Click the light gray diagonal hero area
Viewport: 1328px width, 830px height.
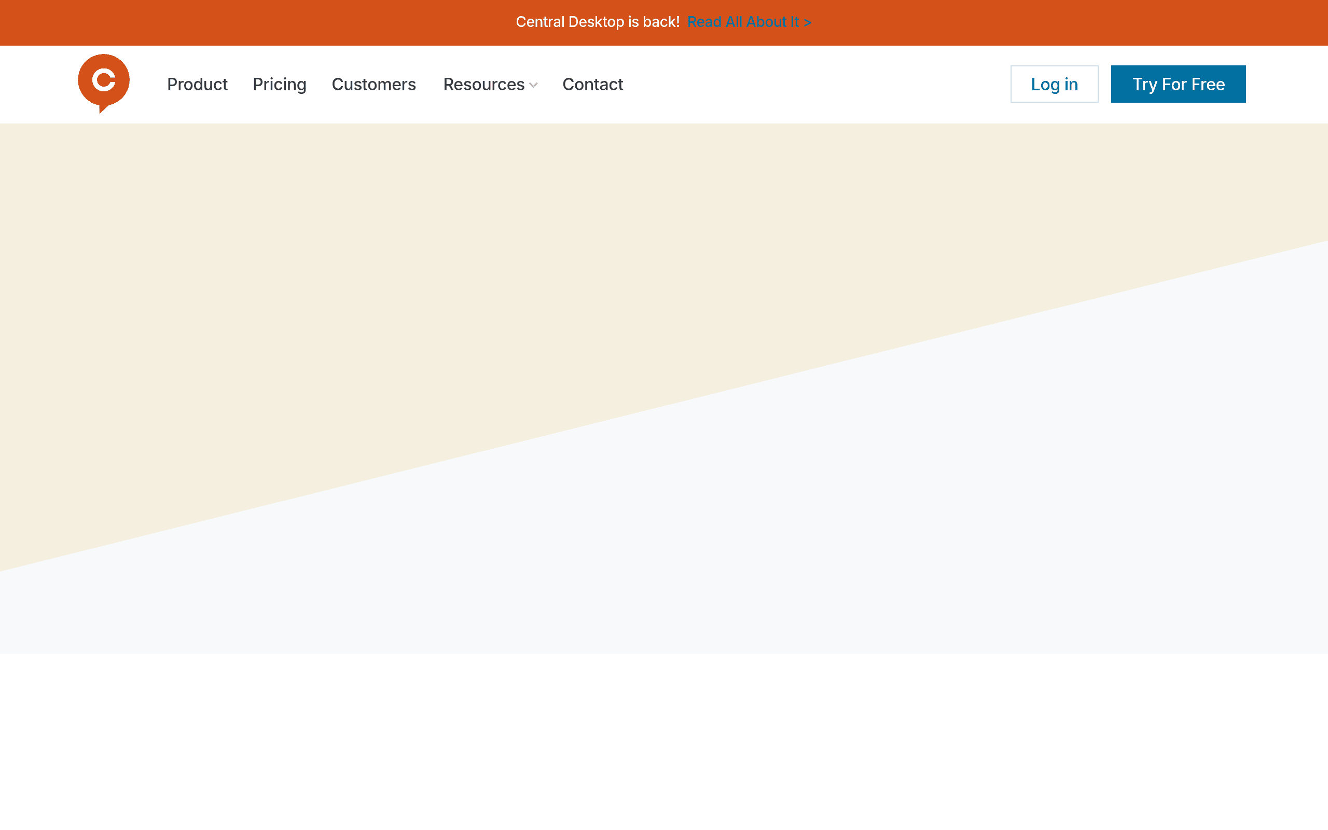pyautogui.click(x=933, y=521)
